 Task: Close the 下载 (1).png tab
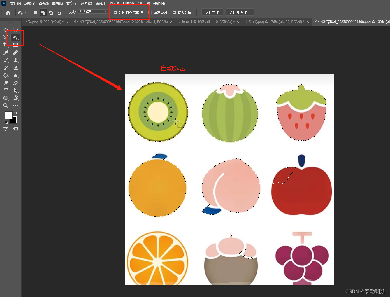(308, 22)
